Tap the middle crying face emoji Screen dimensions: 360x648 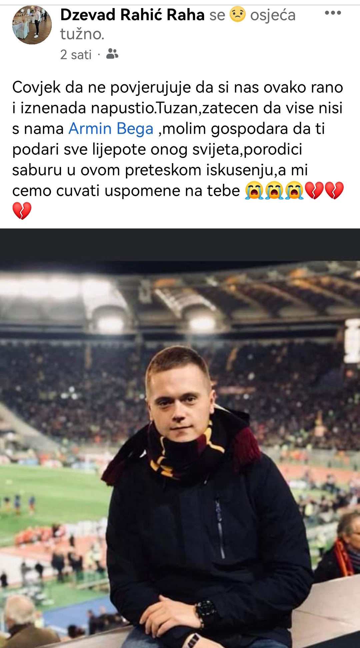coord(274,191)
